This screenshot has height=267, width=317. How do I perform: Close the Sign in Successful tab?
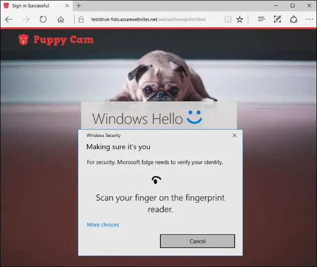coord(67,6)
